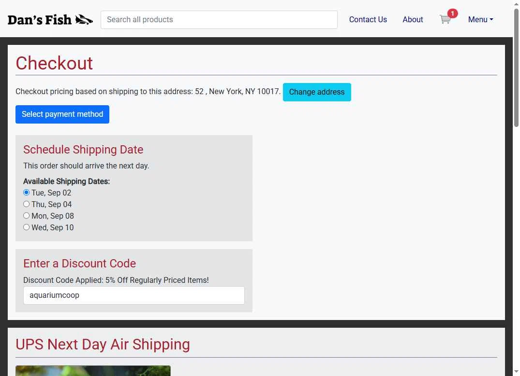Click the Dan's Fish logo
The width and height of the screenshot is (520, 376).
(x=50, y=20)
